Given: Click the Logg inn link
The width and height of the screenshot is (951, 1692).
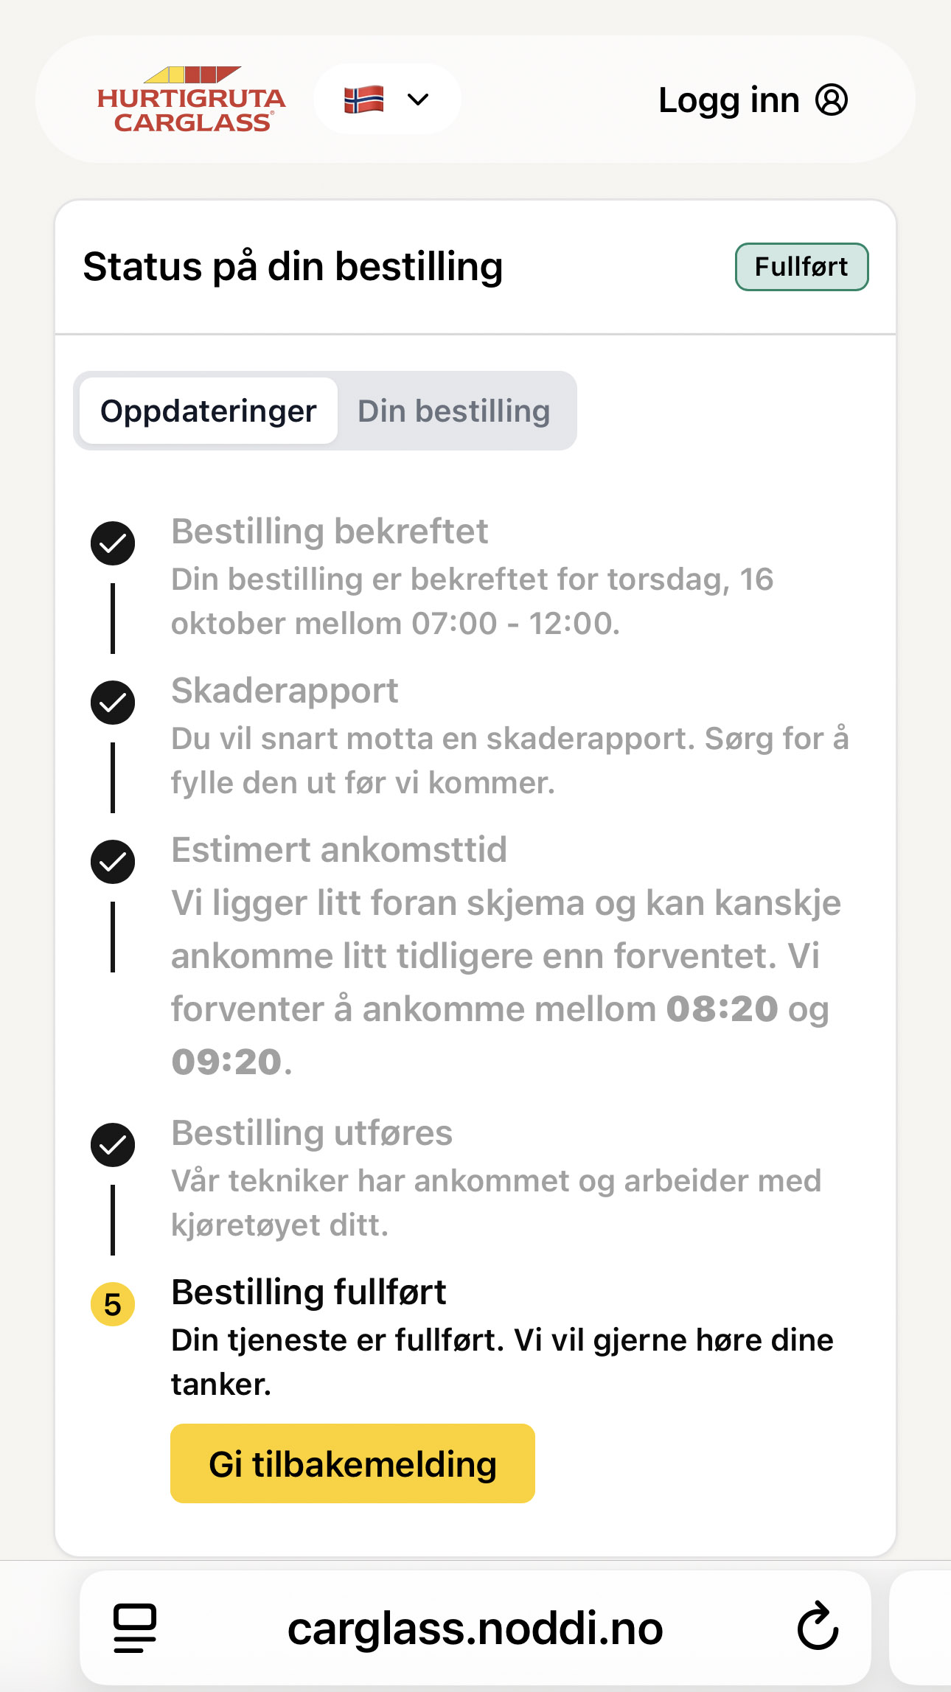Looking at the screenshot, I should click(728, 100).
